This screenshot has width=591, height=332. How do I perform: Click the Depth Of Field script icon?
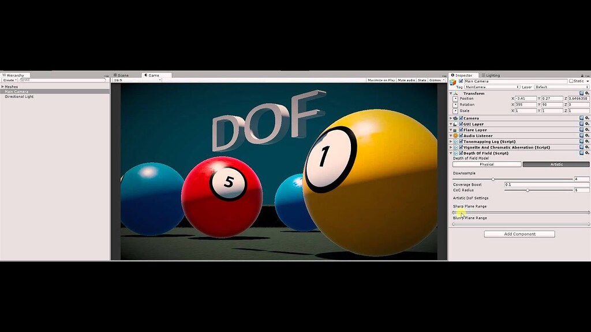point(455,153)
